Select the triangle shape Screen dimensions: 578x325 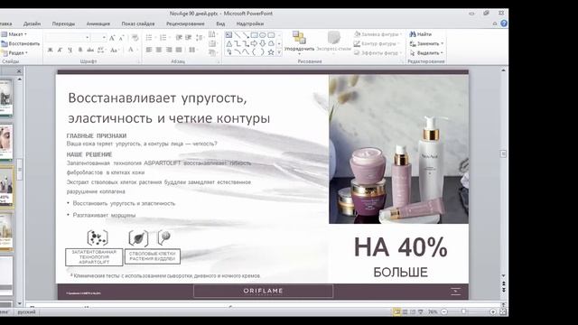(x=228, y=43)
